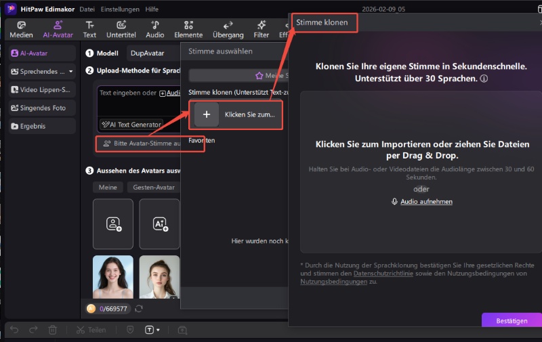Open the Filter panel
This screenshot has height=342, width=542.
(262, 29)
